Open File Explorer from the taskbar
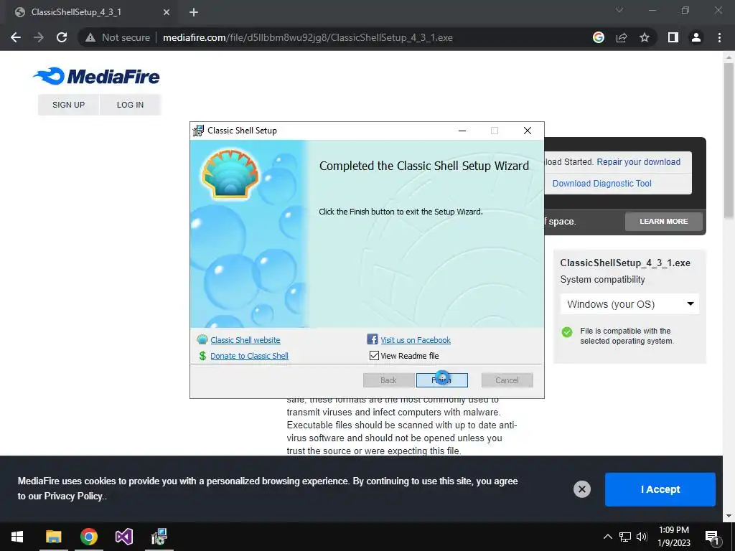735x551 pixels. click(x=53, y=537)
